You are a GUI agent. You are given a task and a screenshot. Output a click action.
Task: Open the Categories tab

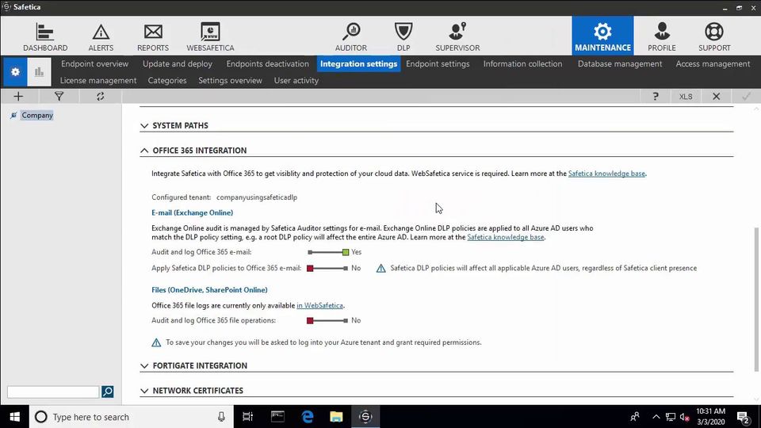(167, 81)
